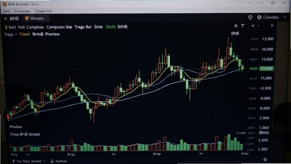Click the BNB label above price axis
The image size is (291, 164).
235,34
